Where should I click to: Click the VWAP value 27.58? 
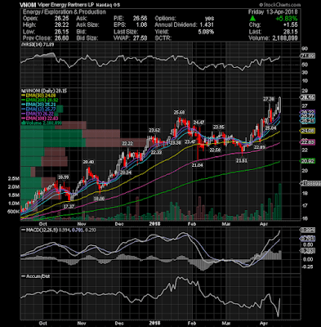click(140, 38)
